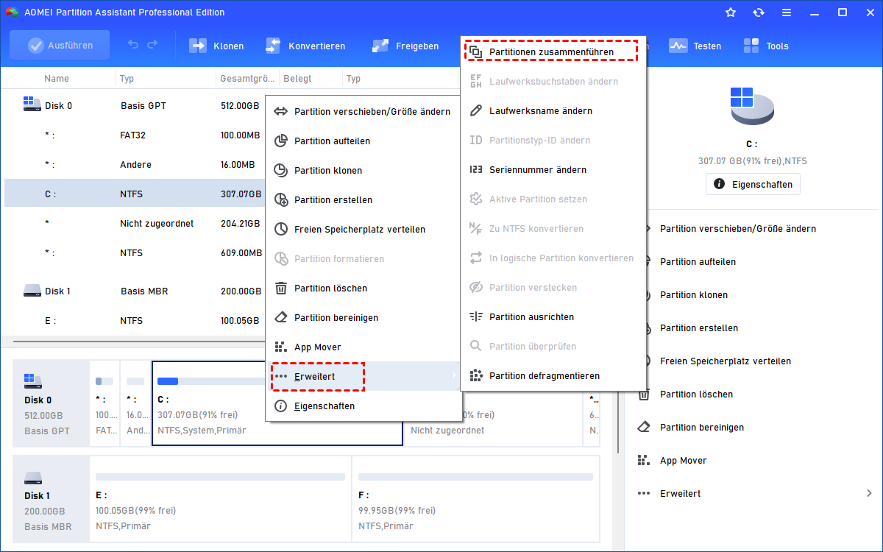Screen dimensions: 883x552
Task: Sort by the Name column header
Action: tap(57, 79)
